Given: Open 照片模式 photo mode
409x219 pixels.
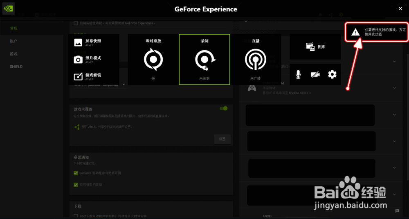Looking at the screenshot, I should [88, 60].
